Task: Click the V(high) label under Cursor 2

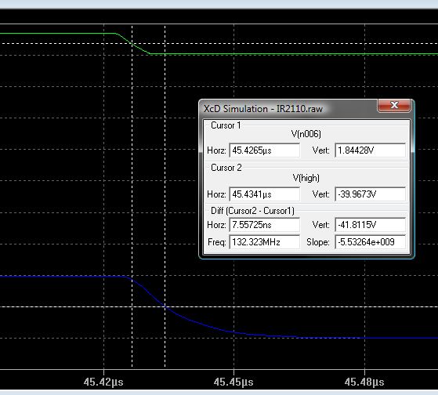Action: (306, 178)
